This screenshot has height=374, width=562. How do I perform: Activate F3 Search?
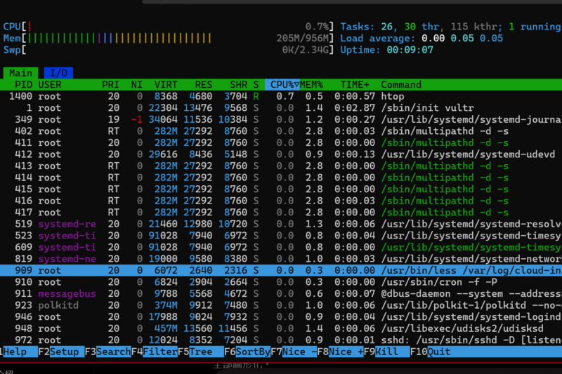[x=108, y=352]
